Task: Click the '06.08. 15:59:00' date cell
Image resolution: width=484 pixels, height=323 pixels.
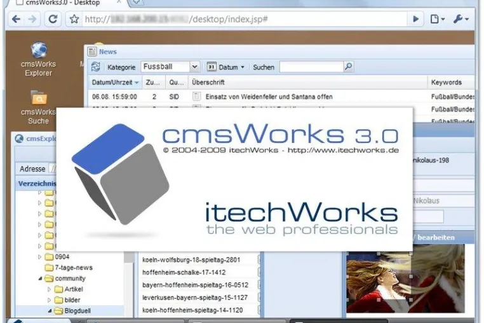Action: point(114,97)
